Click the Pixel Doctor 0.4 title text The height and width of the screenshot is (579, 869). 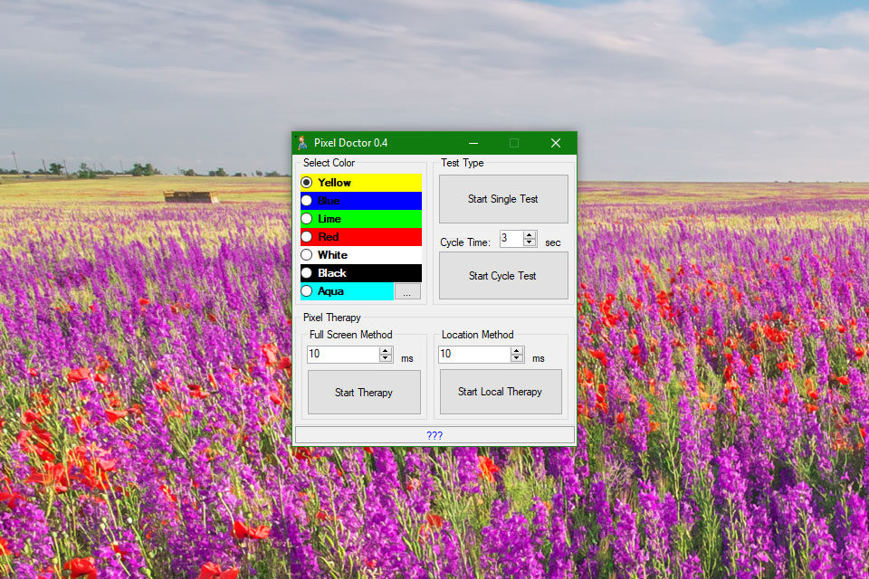coord(351,143)
